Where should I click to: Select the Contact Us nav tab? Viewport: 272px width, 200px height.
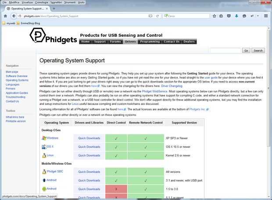(172, 42)
